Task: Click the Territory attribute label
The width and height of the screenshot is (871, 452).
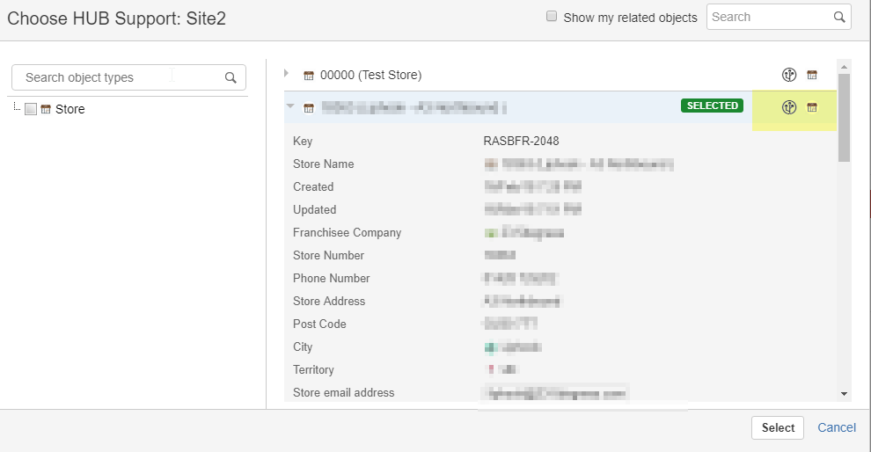Action: (313, 370)
